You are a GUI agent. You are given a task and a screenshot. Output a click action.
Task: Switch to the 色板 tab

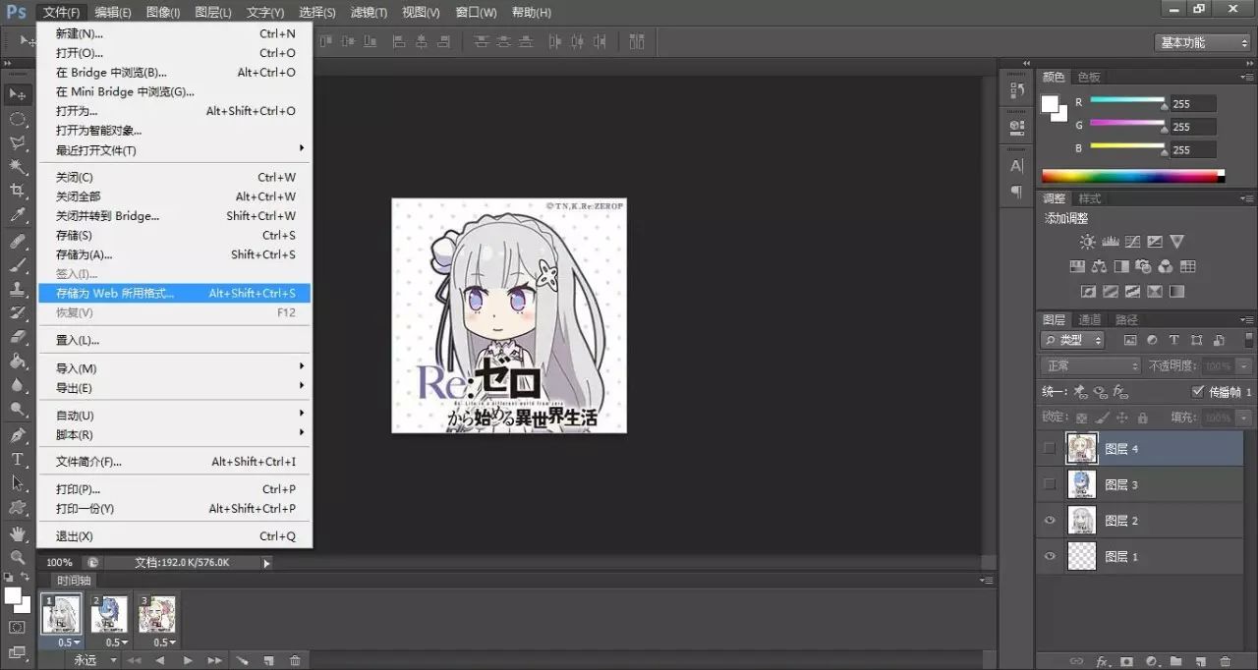click(1089, 77)
